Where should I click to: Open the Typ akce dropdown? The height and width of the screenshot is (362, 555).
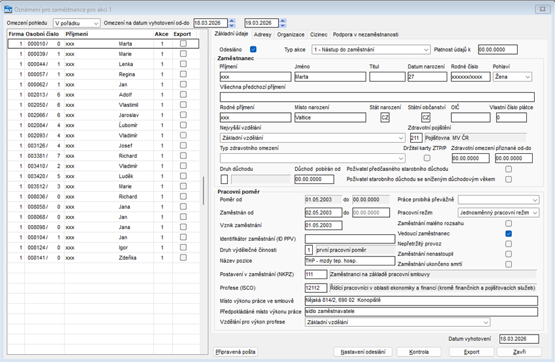371,50
